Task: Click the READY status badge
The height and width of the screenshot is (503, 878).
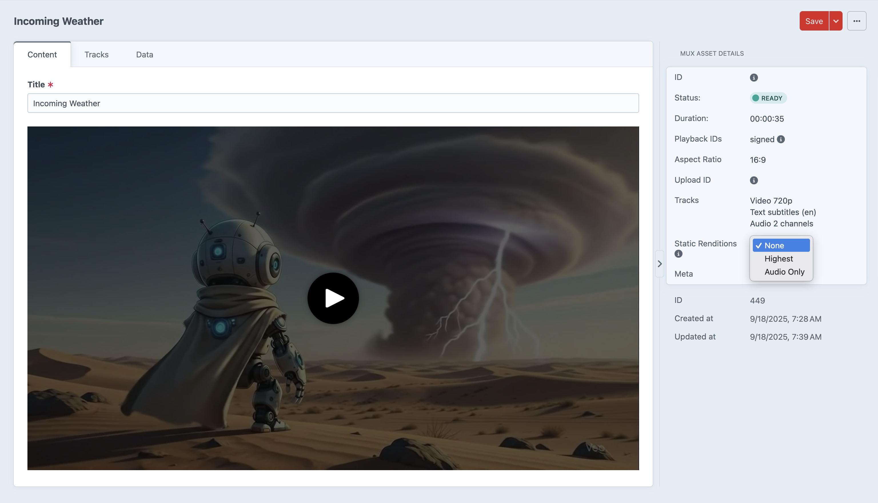Action: point(768,98)
